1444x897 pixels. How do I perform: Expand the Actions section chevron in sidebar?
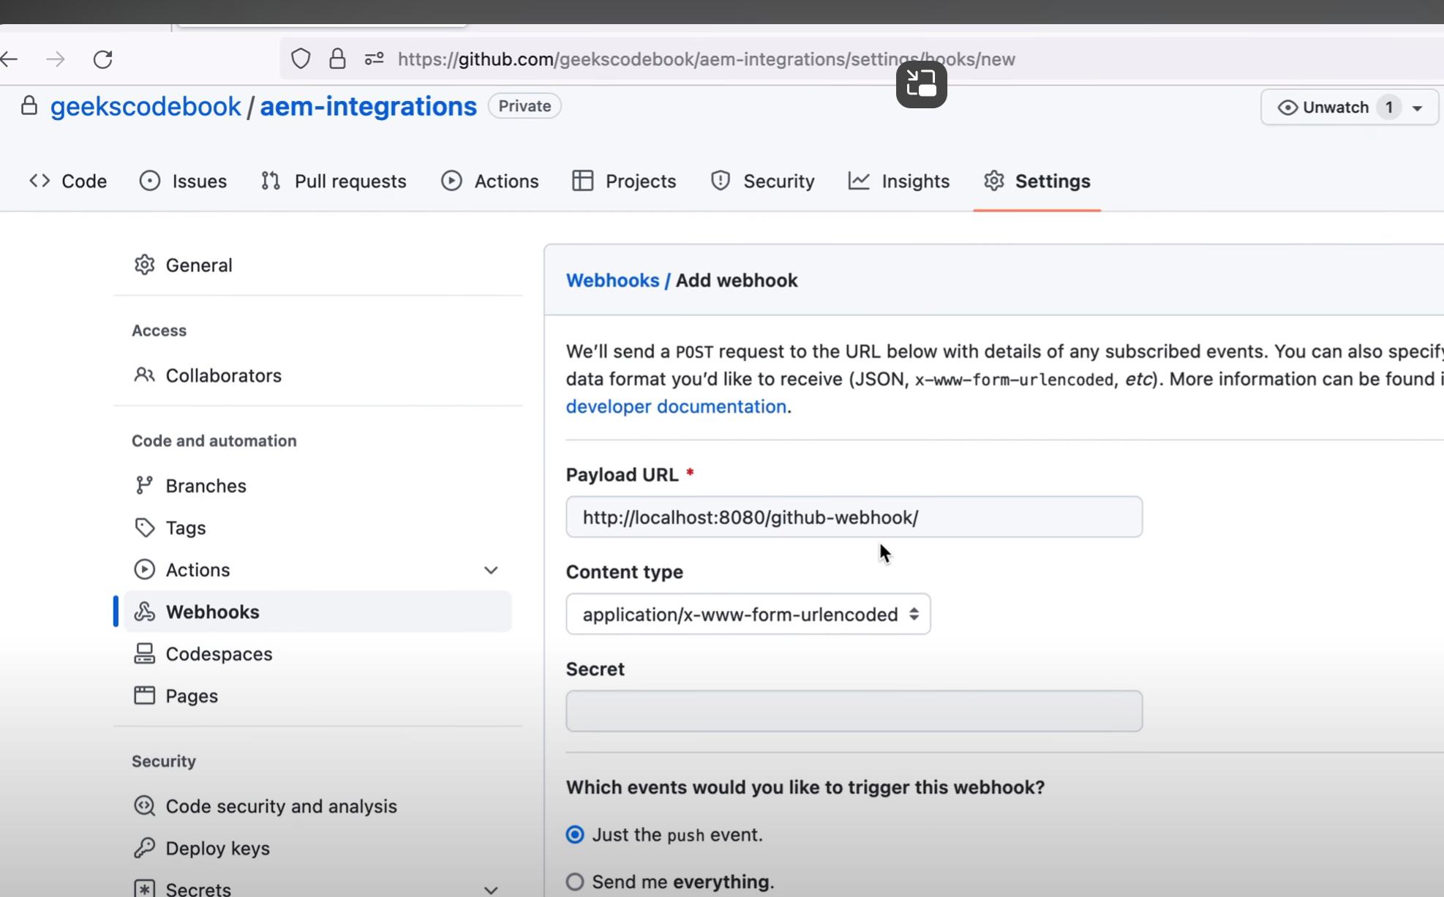[491, 570]
